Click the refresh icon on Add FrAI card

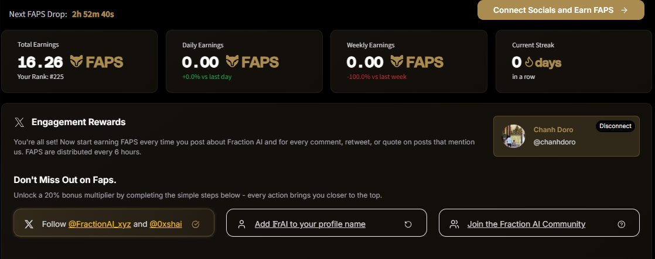[x=408, y=225]
